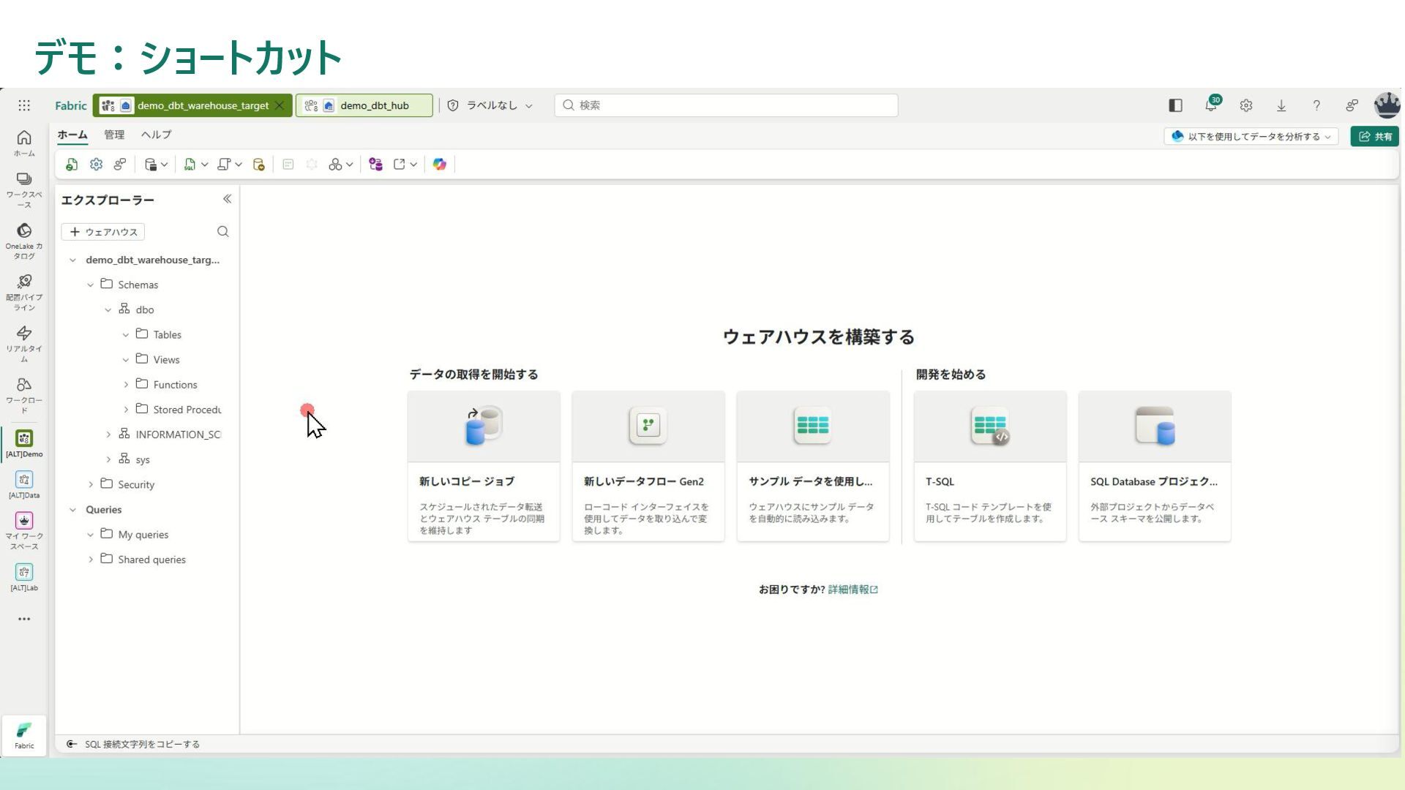
Task: Close the demo_dbt_warehouse_target tab
Action: pyautogui.click(x=280, y=105)
